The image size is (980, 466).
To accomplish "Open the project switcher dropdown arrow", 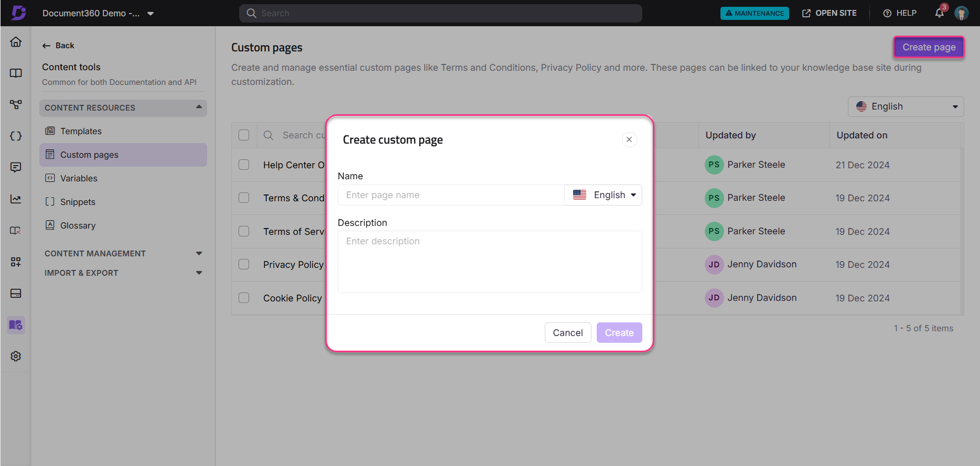I will tap(150, 14).
